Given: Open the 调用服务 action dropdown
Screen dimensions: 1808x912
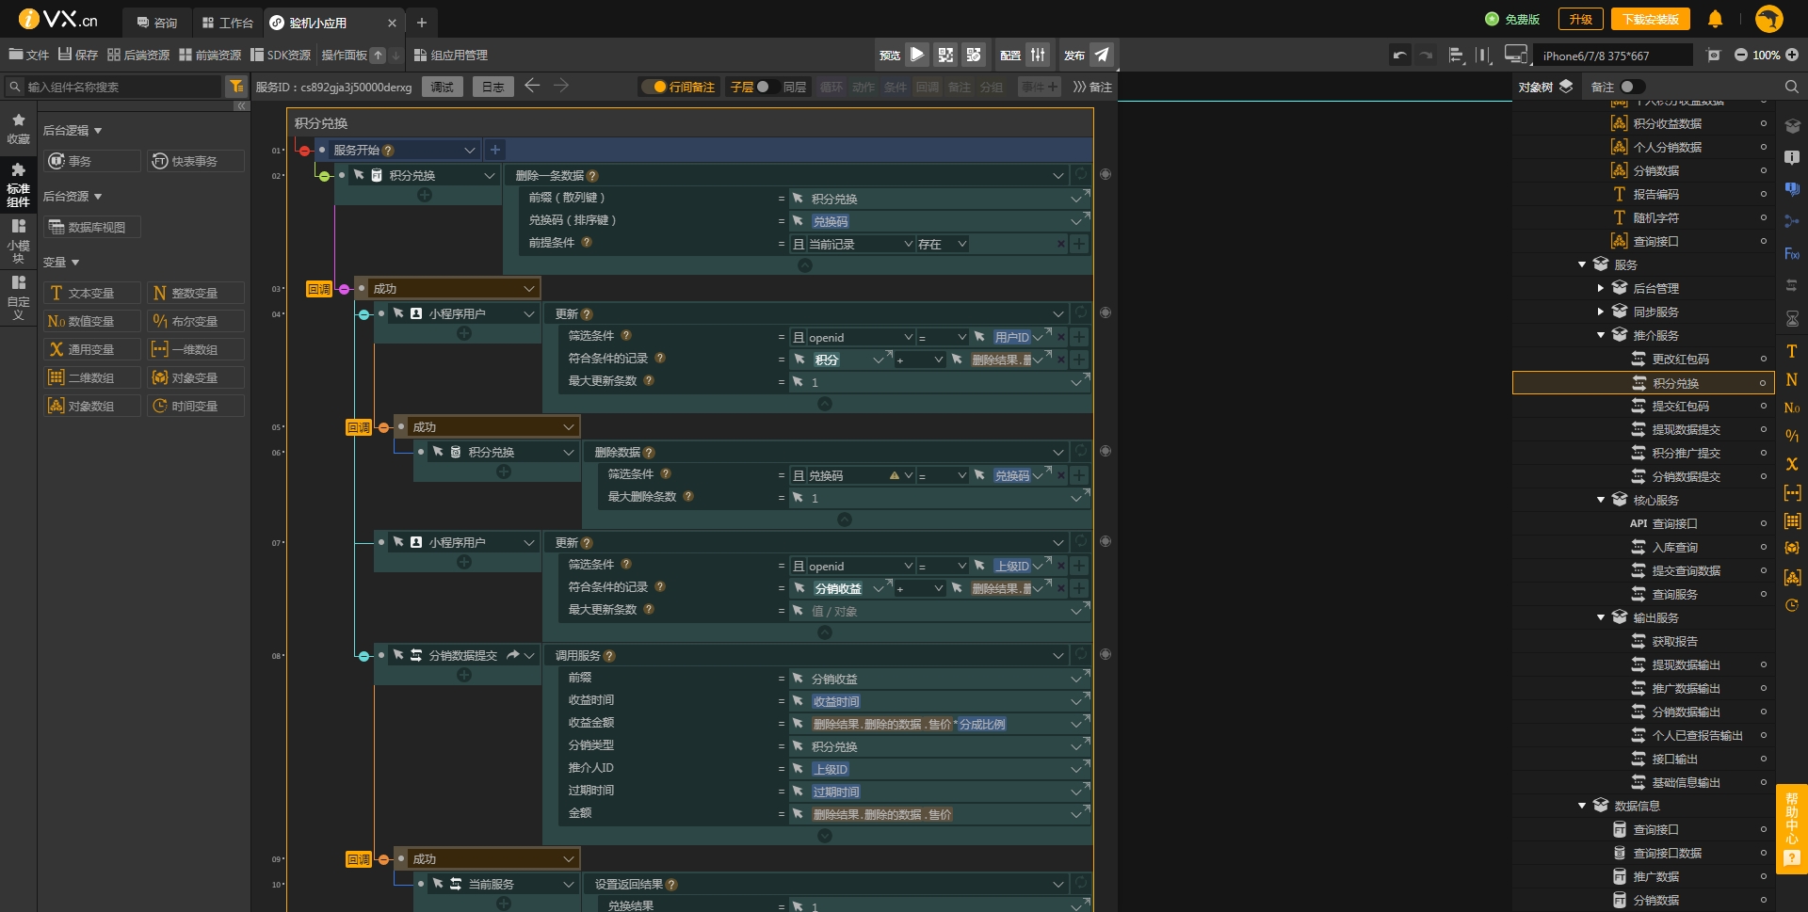Looking at the screenshot, I should [x=1057, y=655].
